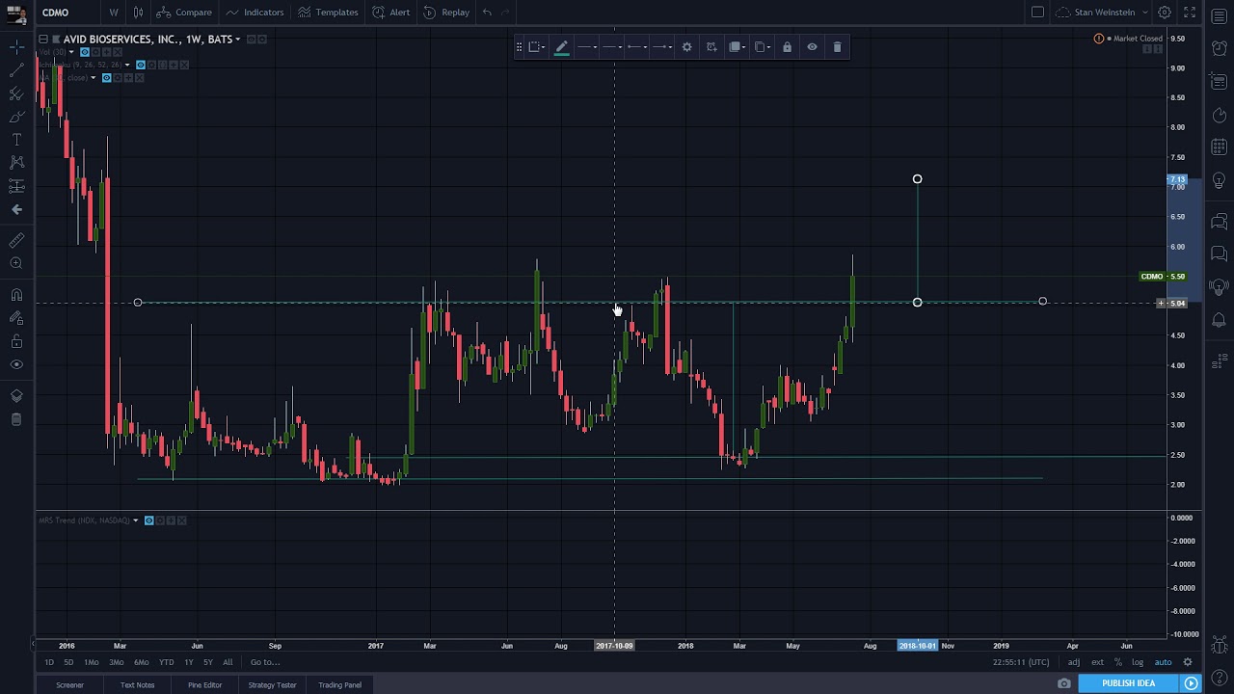Select the brush drawing tool

click(x=16, y=117)
